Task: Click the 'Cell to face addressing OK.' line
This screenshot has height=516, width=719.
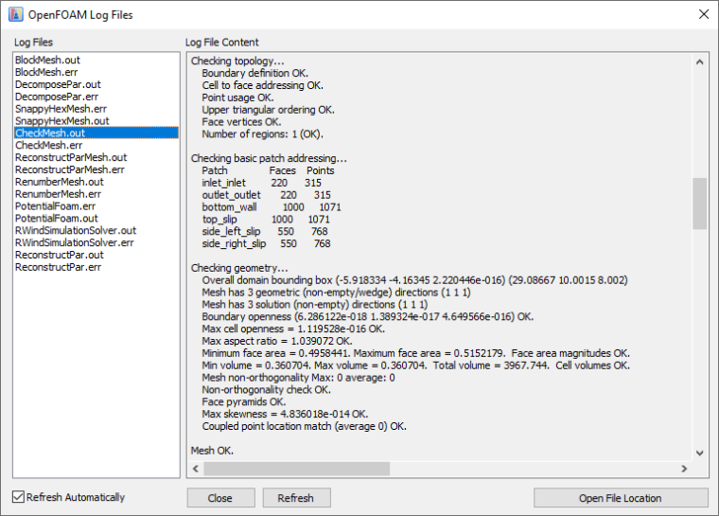Action: pyautogui.click(x=262, y=85)
